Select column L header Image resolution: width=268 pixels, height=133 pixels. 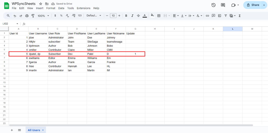233,29
